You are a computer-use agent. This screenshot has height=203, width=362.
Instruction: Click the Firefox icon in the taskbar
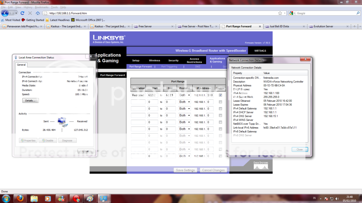click(x=20, y=198)
